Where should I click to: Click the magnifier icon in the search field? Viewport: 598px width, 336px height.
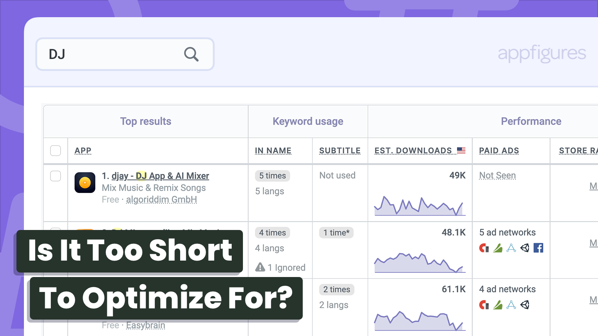click(x=191, y=54)
